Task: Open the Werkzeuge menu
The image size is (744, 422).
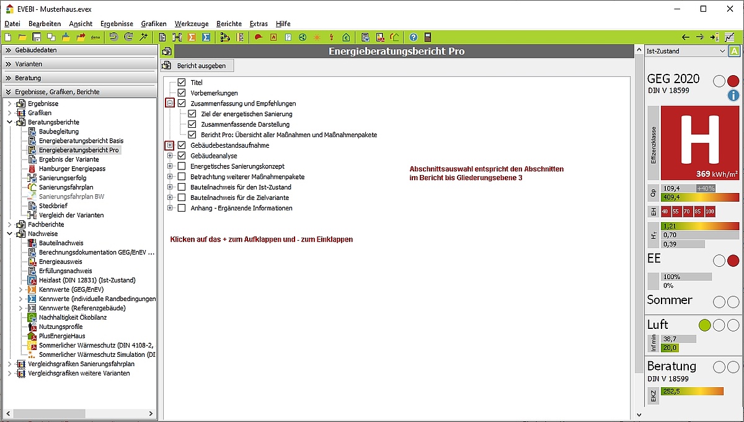Action: pyautogui.click(x=192, y=24)
